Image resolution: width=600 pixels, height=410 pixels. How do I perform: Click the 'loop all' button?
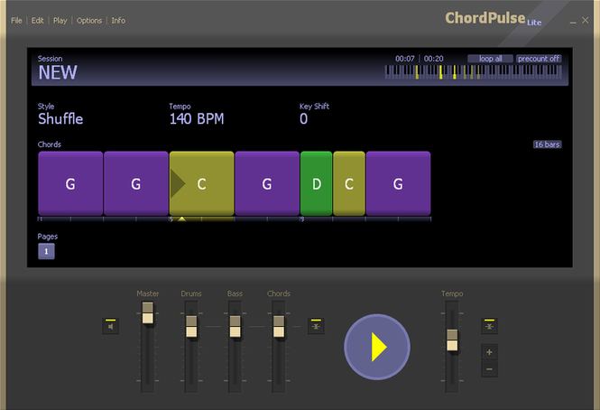[490, 59]
